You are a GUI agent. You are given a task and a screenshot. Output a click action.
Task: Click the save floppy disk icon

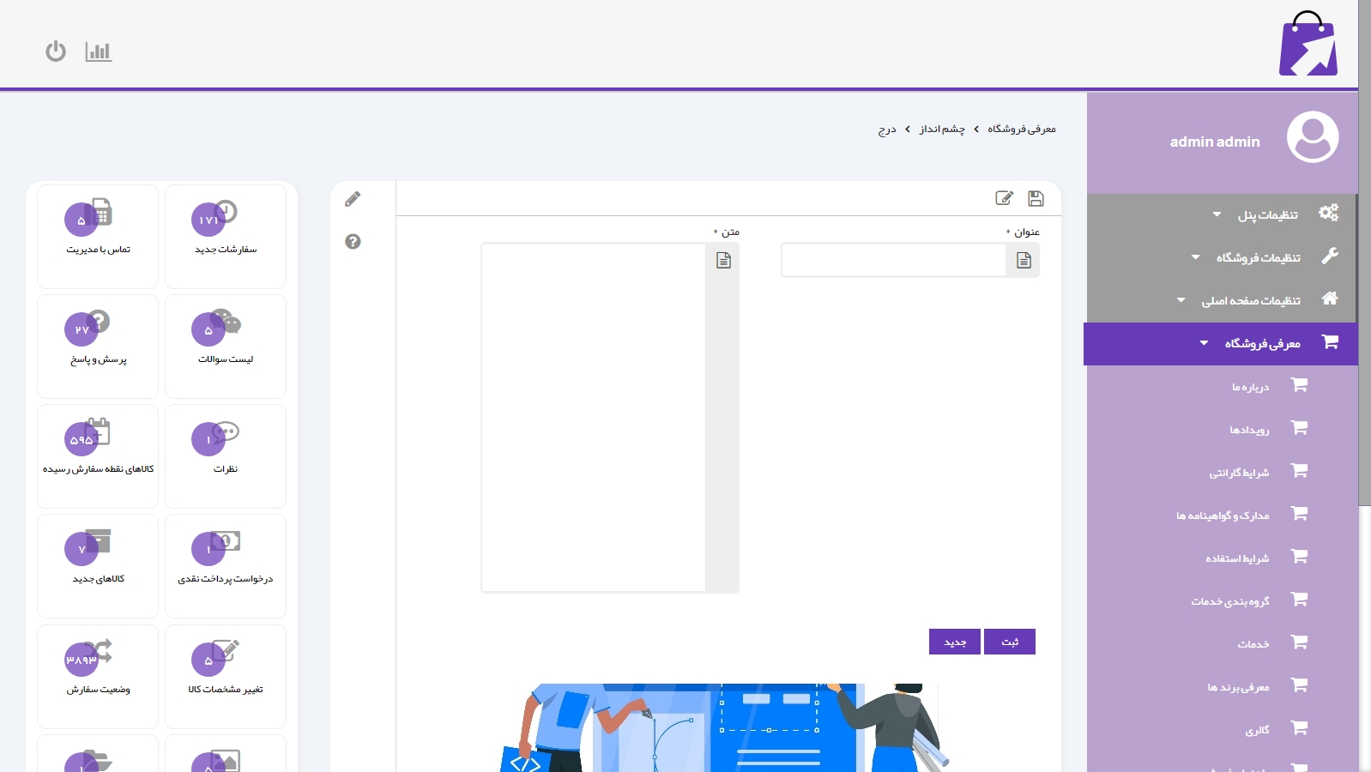pyautogui.click(x=1036, y=199)
